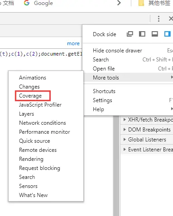Click the Google bookmark icon
Viewport: 173px width, 216px height.
pyautogui.click(x=27, y=3)
